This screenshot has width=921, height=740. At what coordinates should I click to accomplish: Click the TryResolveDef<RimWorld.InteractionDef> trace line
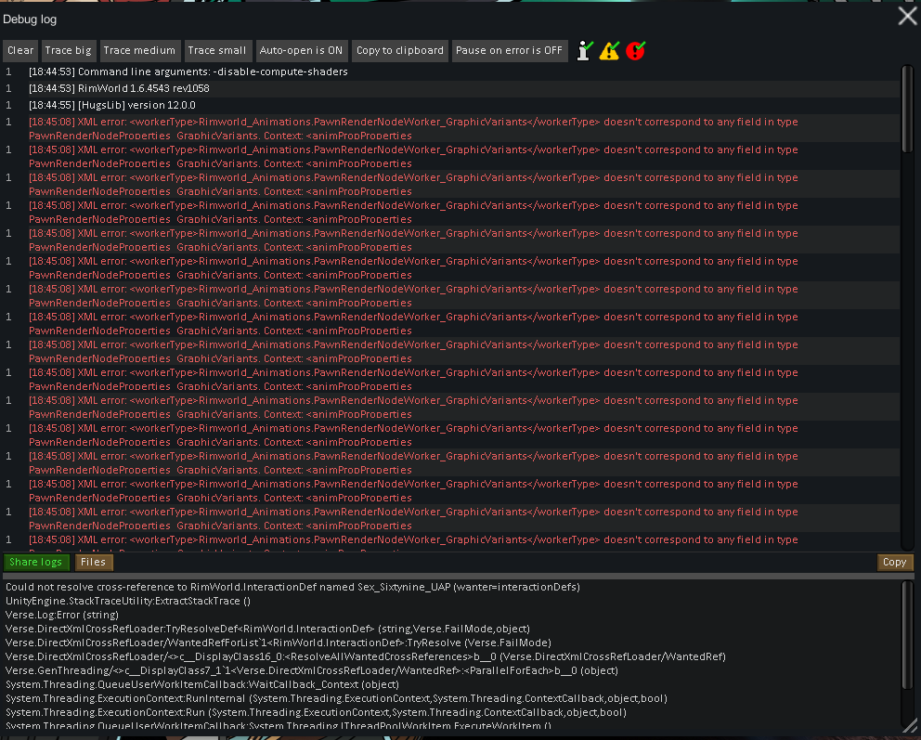(267, 629)
